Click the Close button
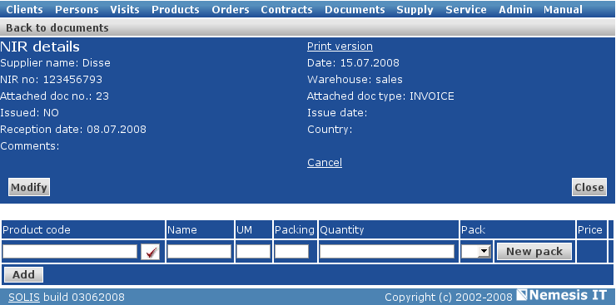This screenshot has width=616, height=305. pos(589,187)
